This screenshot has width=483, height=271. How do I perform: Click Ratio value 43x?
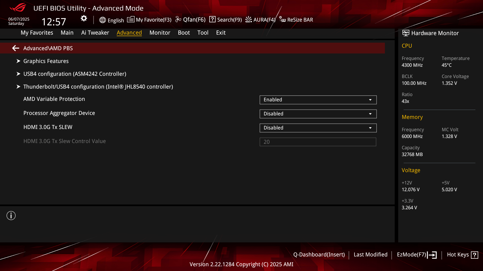tap(405, 101)
